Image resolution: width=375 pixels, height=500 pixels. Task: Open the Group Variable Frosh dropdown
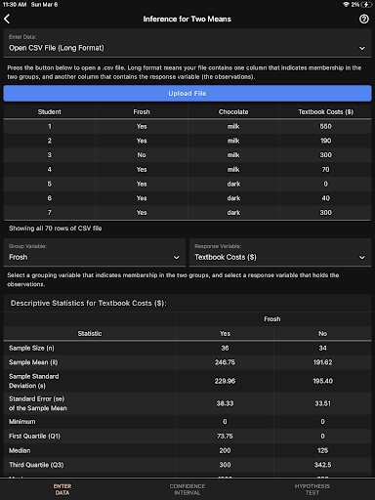point(95,252)
